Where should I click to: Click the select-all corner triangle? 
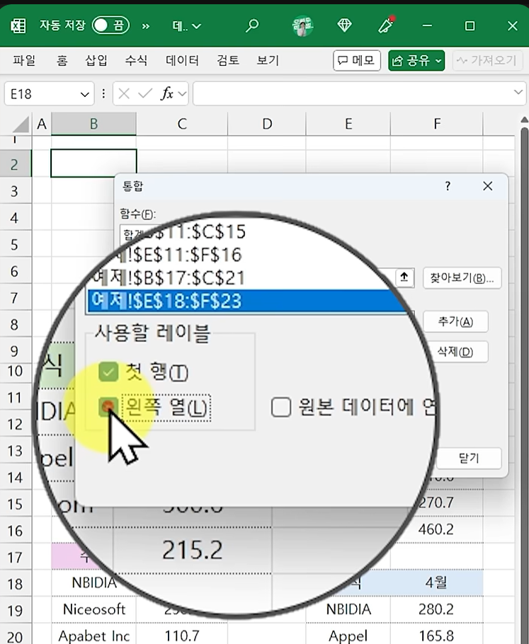coord(20,124)
